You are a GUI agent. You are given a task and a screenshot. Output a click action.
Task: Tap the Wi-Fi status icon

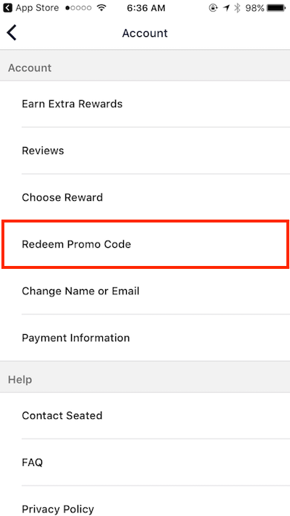101,8
